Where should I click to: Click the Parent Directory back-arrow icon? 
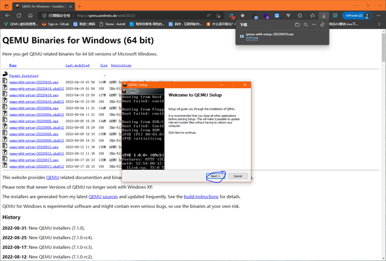[5, 74]
